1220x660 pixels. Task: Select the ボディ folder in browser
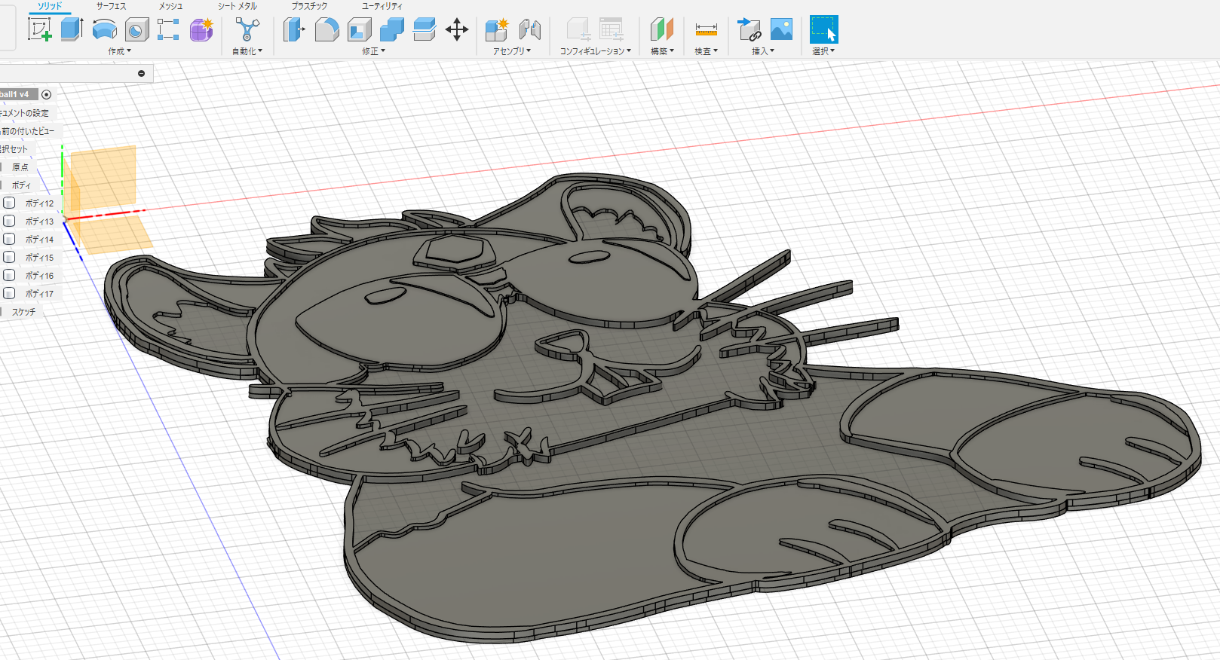(x=21, y=185)
